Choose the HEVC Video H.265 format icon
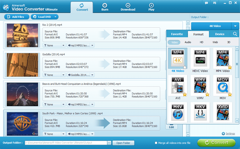240x149 pixels. coord(200,59)
